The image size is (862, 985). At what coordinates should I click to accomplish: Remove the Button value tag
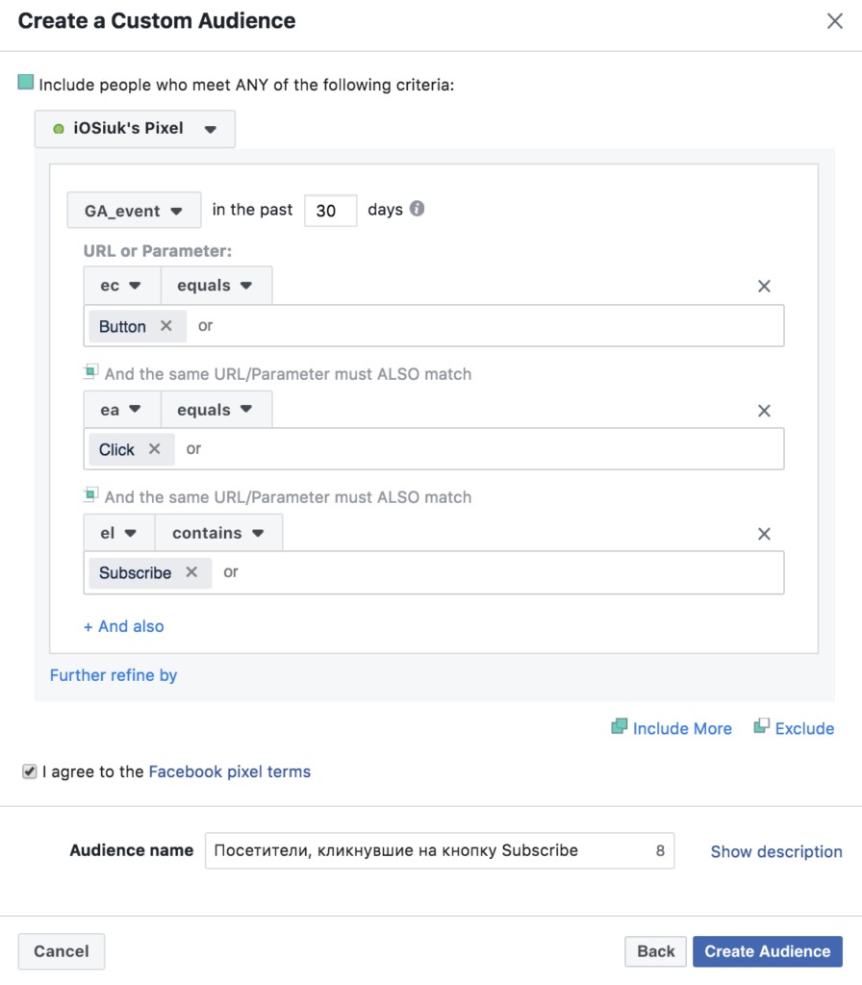pyautogui.click(x=166, y=326)
